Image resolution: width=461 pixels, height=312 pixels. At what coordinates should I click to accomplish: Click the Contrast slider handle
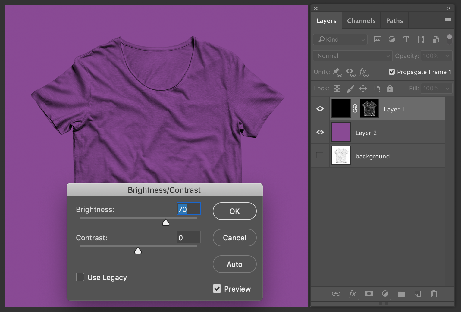click(x=138, y=251)
